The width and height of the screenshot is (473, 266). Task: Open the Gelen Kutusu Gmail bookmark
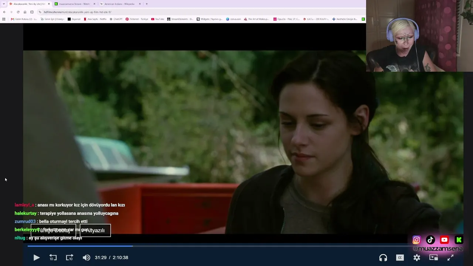pos(24,19)
